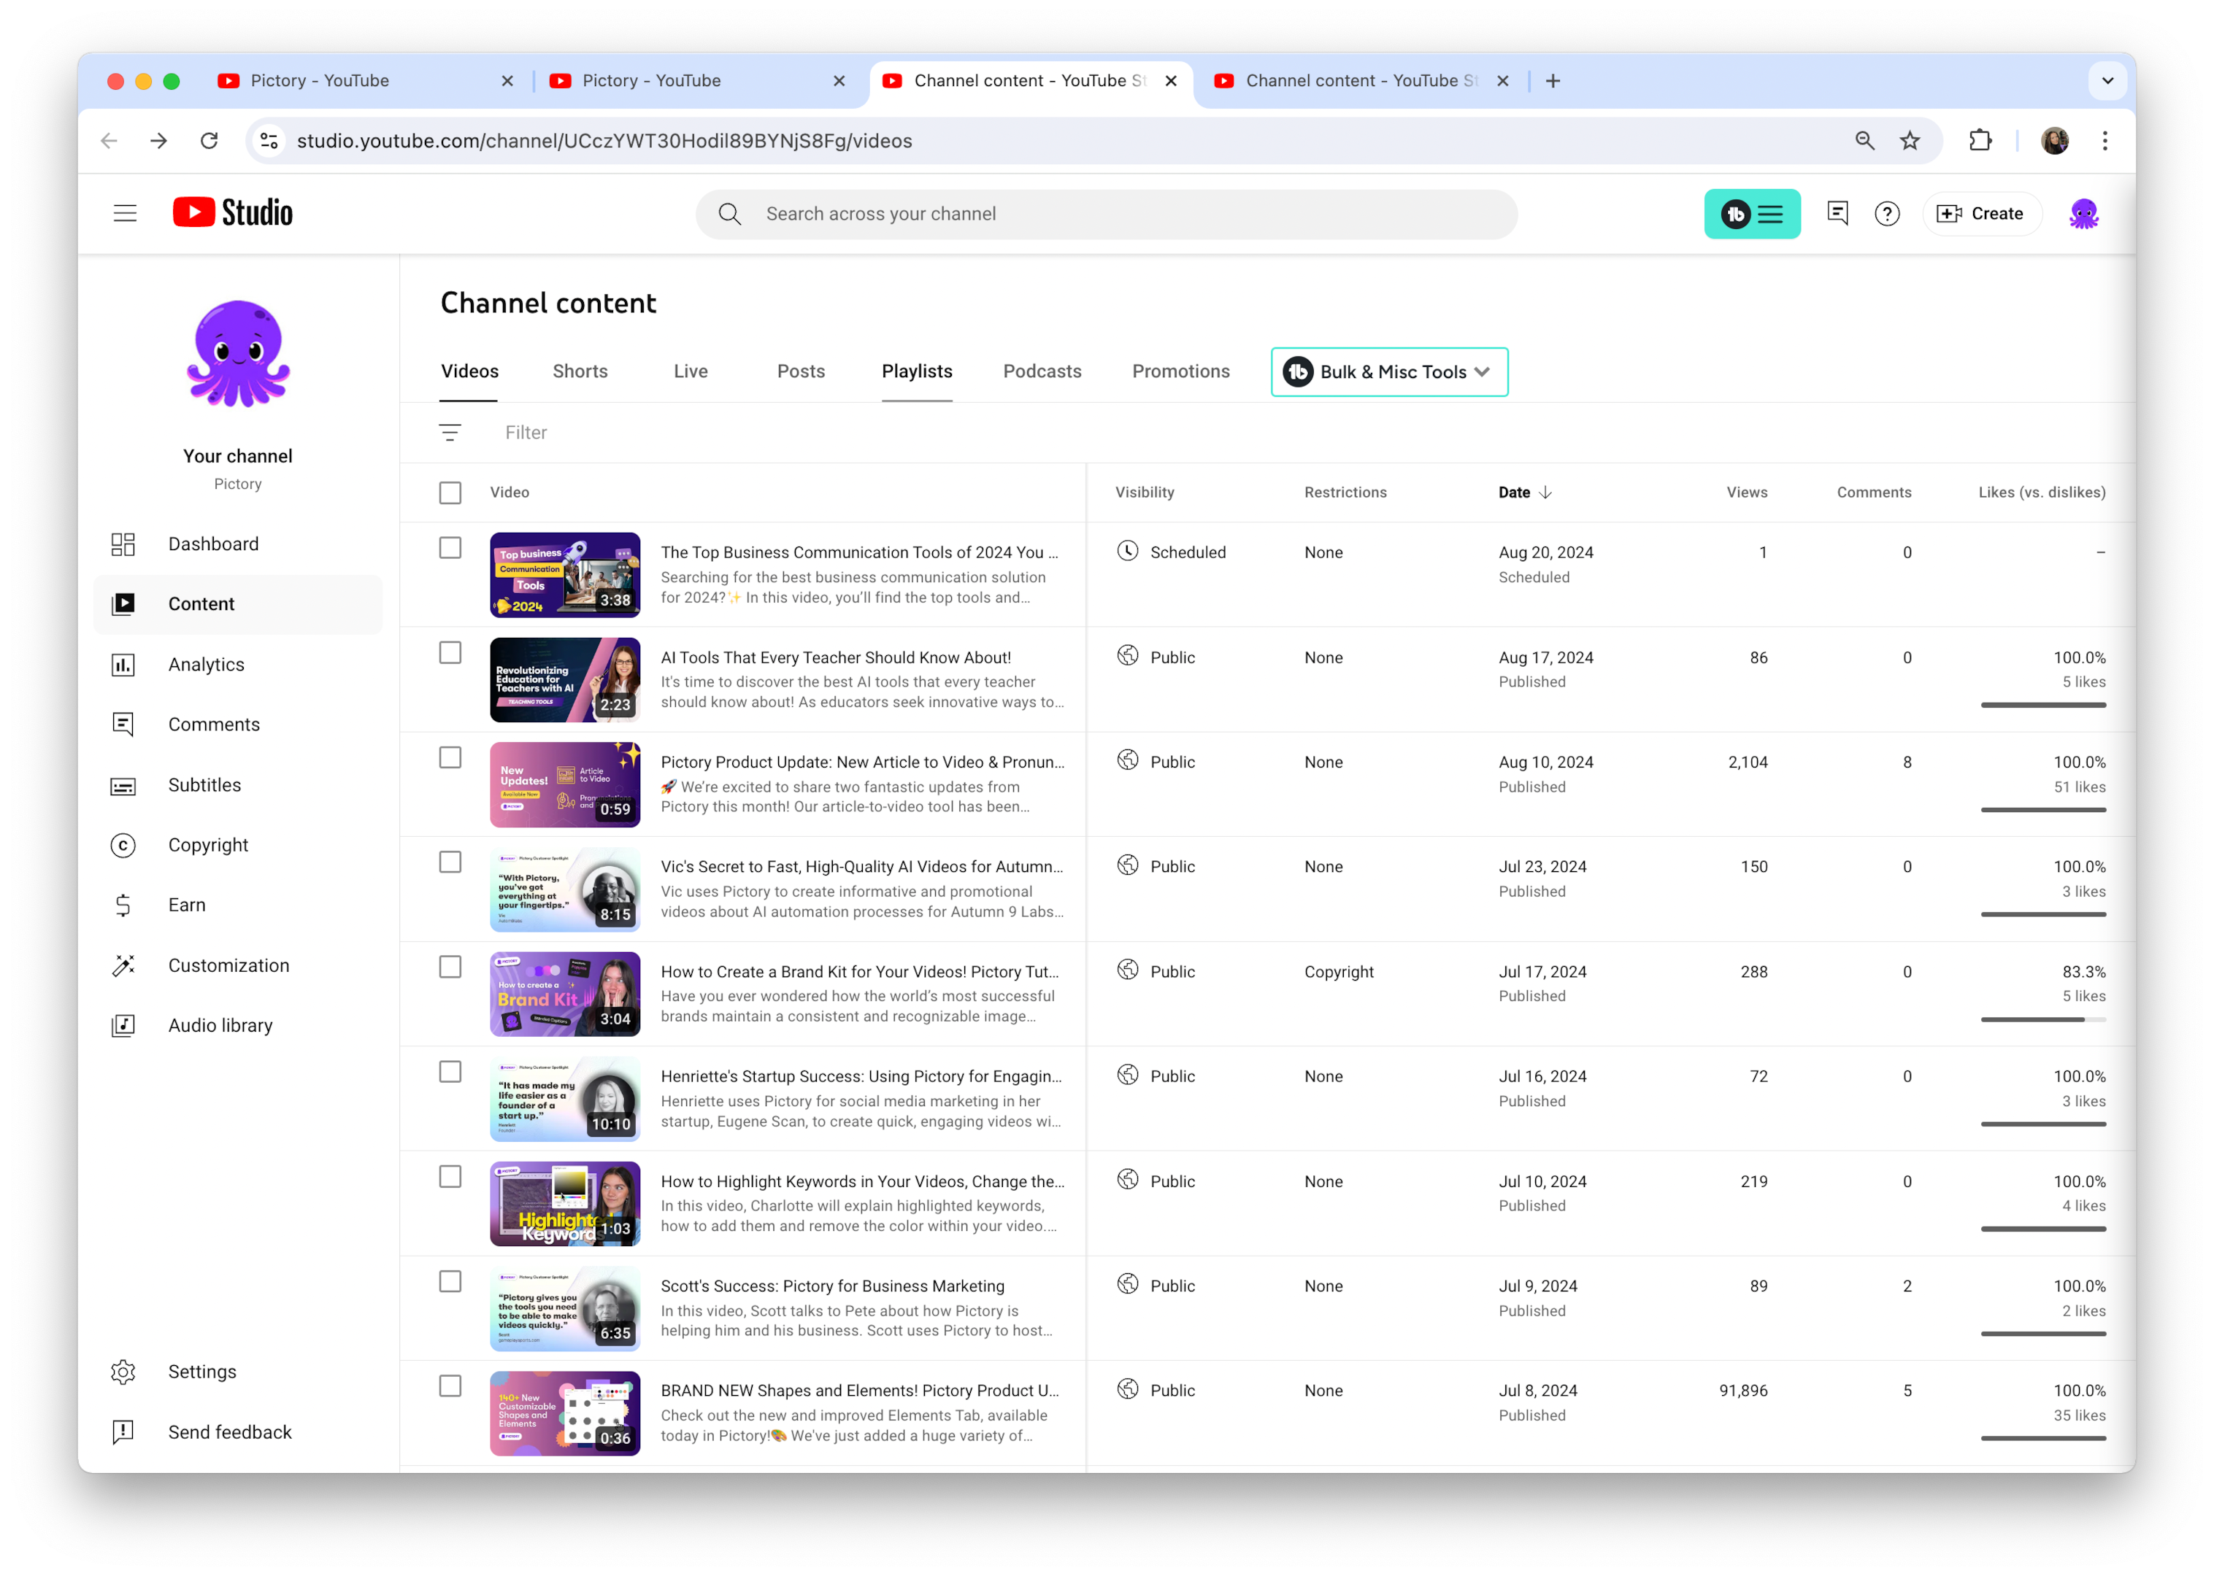The image size is (2214, 1576).
Task: Open the Analytics panel
Action: (x=204, y=663)
